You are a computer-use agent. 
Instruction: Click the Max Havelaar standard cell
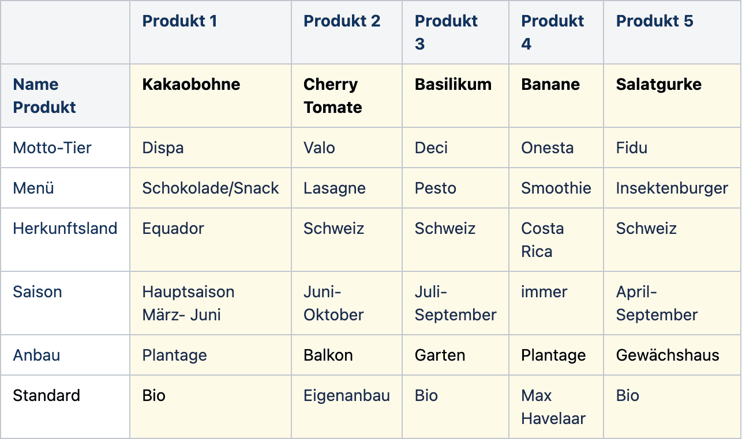point(556,407)
